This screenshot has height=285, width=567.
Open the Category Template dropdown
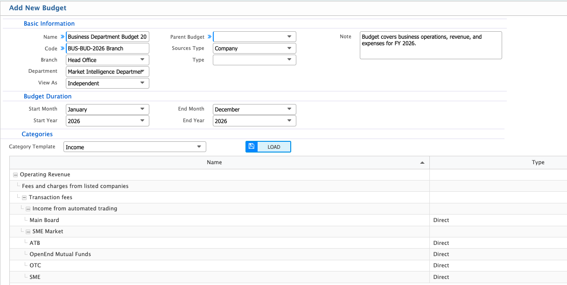(x=200, y=146)
